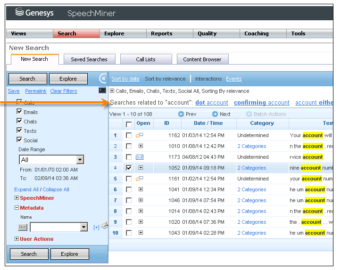Screen dimensions: 341x270
Task: Click the Clear Filters link
Action: pyautogui.click(x=64, y=91)
